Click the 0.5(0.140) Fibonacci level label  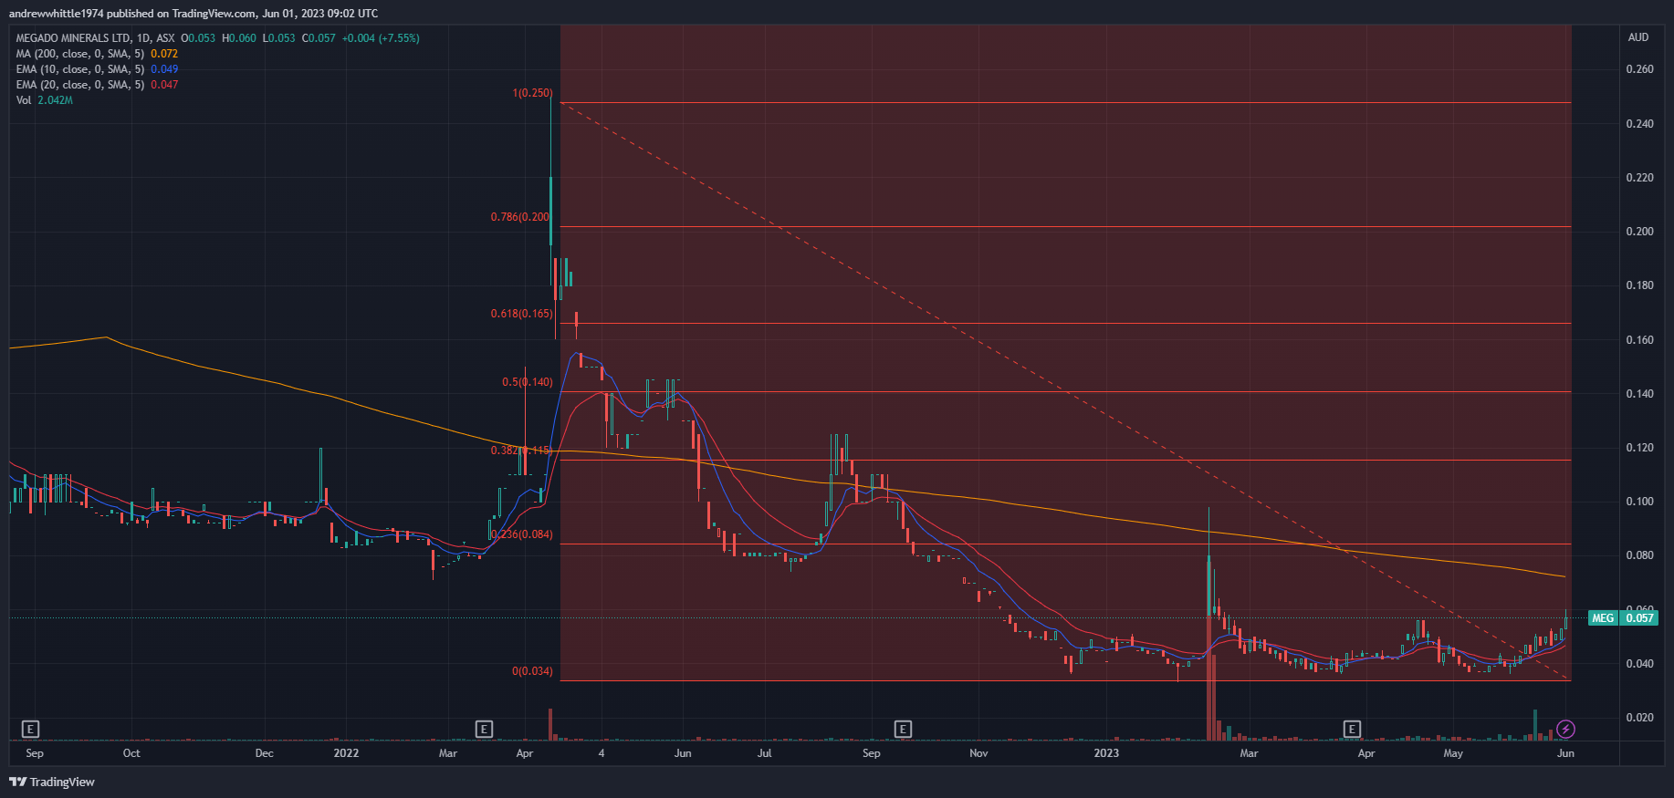click(x=527, y=382)
